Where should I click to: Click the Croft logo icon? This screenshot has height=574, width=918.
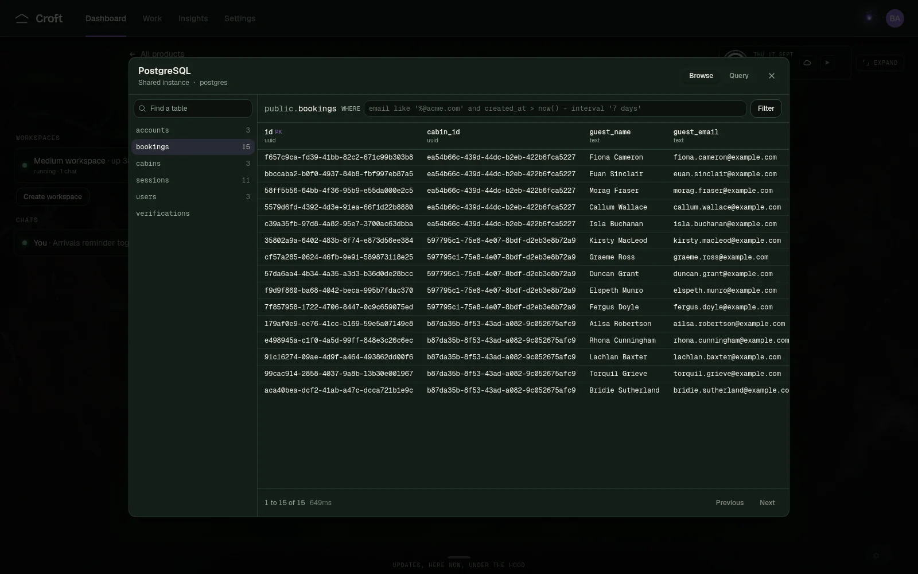[x=22, y=18]
